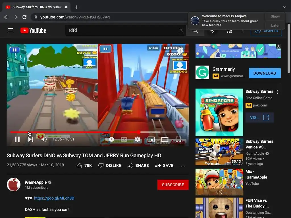Mute the video volume
Viewport: 291px width, 218px height.
(x=44, y=139)
